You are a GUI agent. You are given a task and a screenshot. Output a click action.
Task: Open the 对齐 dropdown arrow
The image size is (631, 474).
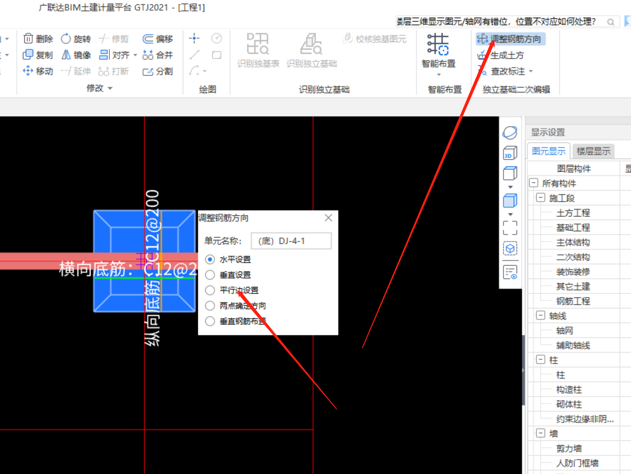[x=135, y=55]
